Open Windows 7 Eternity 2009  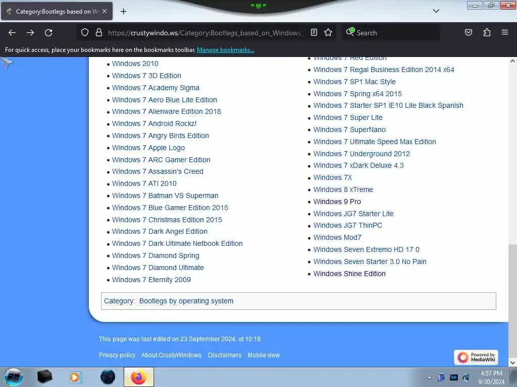click(151, 280)
